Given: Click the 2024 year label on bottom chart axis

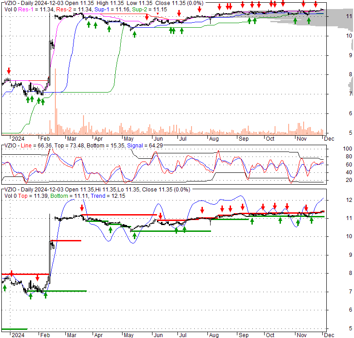Looking at the screenshot, I should 18,335.
